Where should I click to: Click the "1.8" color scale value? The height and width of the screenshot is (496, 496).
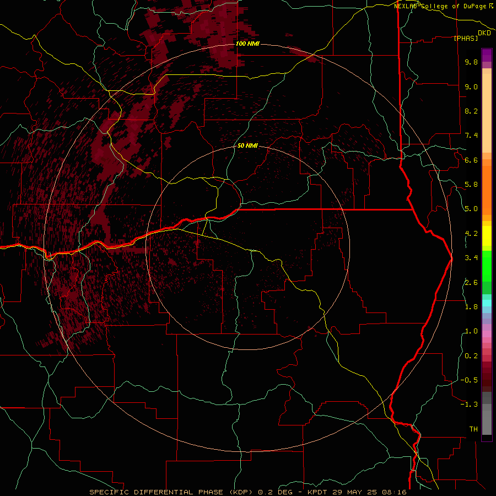[471, 307]
